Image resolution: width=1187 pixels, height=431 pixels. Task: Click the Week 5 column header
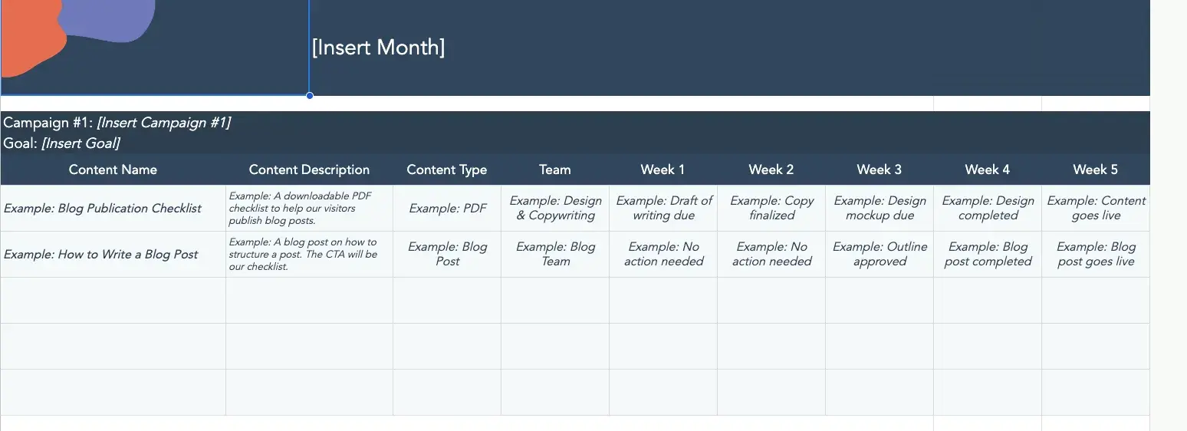click(x=1095, y=169)
